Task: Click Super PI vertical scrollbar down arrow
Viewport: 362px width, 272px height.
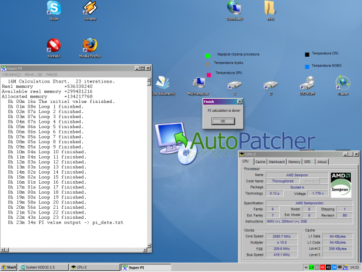Action: (149, 246)
